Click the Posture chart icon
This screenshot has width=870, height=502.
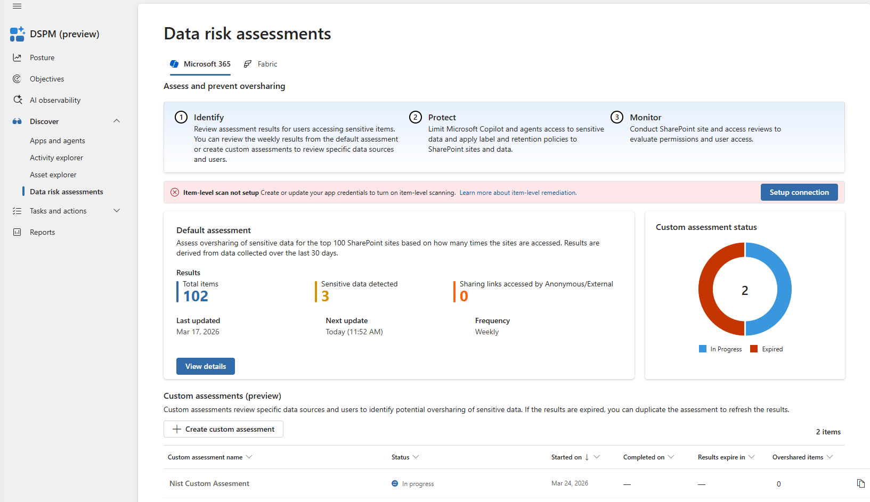pyautogui.click(x=17, y=57)
